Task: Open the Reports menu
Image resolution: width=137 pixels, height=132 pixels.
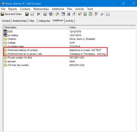Action: [13, 9]
